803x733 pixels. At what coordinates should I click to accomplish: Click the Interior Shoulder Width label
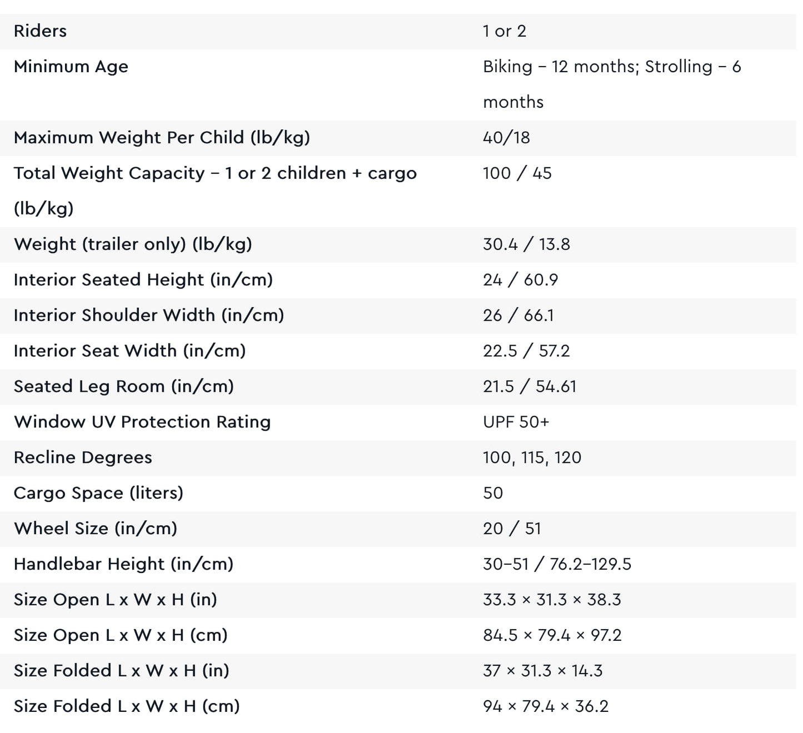(148, 315)
